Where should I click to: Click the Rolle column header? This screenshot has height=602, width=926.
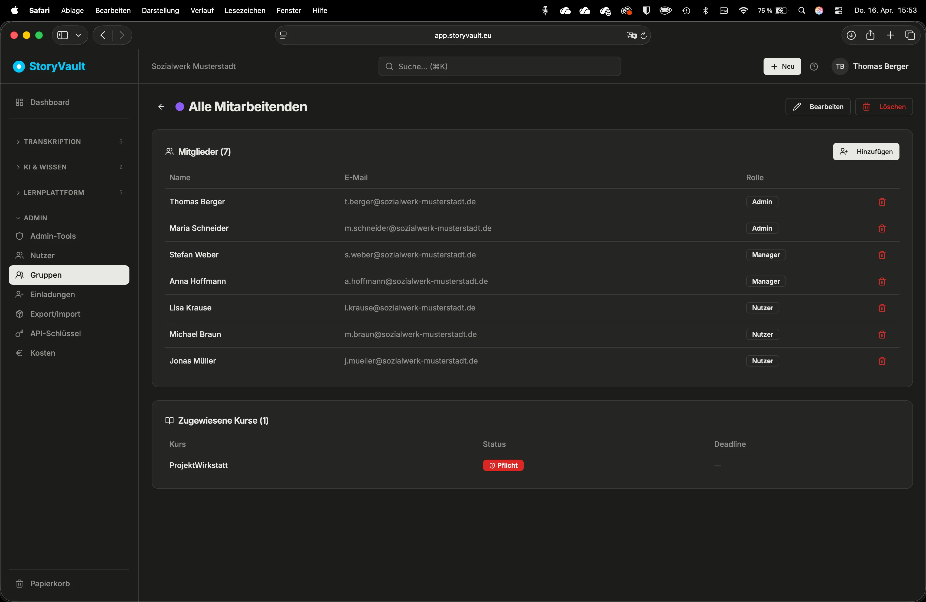click(x=755, y=178)
